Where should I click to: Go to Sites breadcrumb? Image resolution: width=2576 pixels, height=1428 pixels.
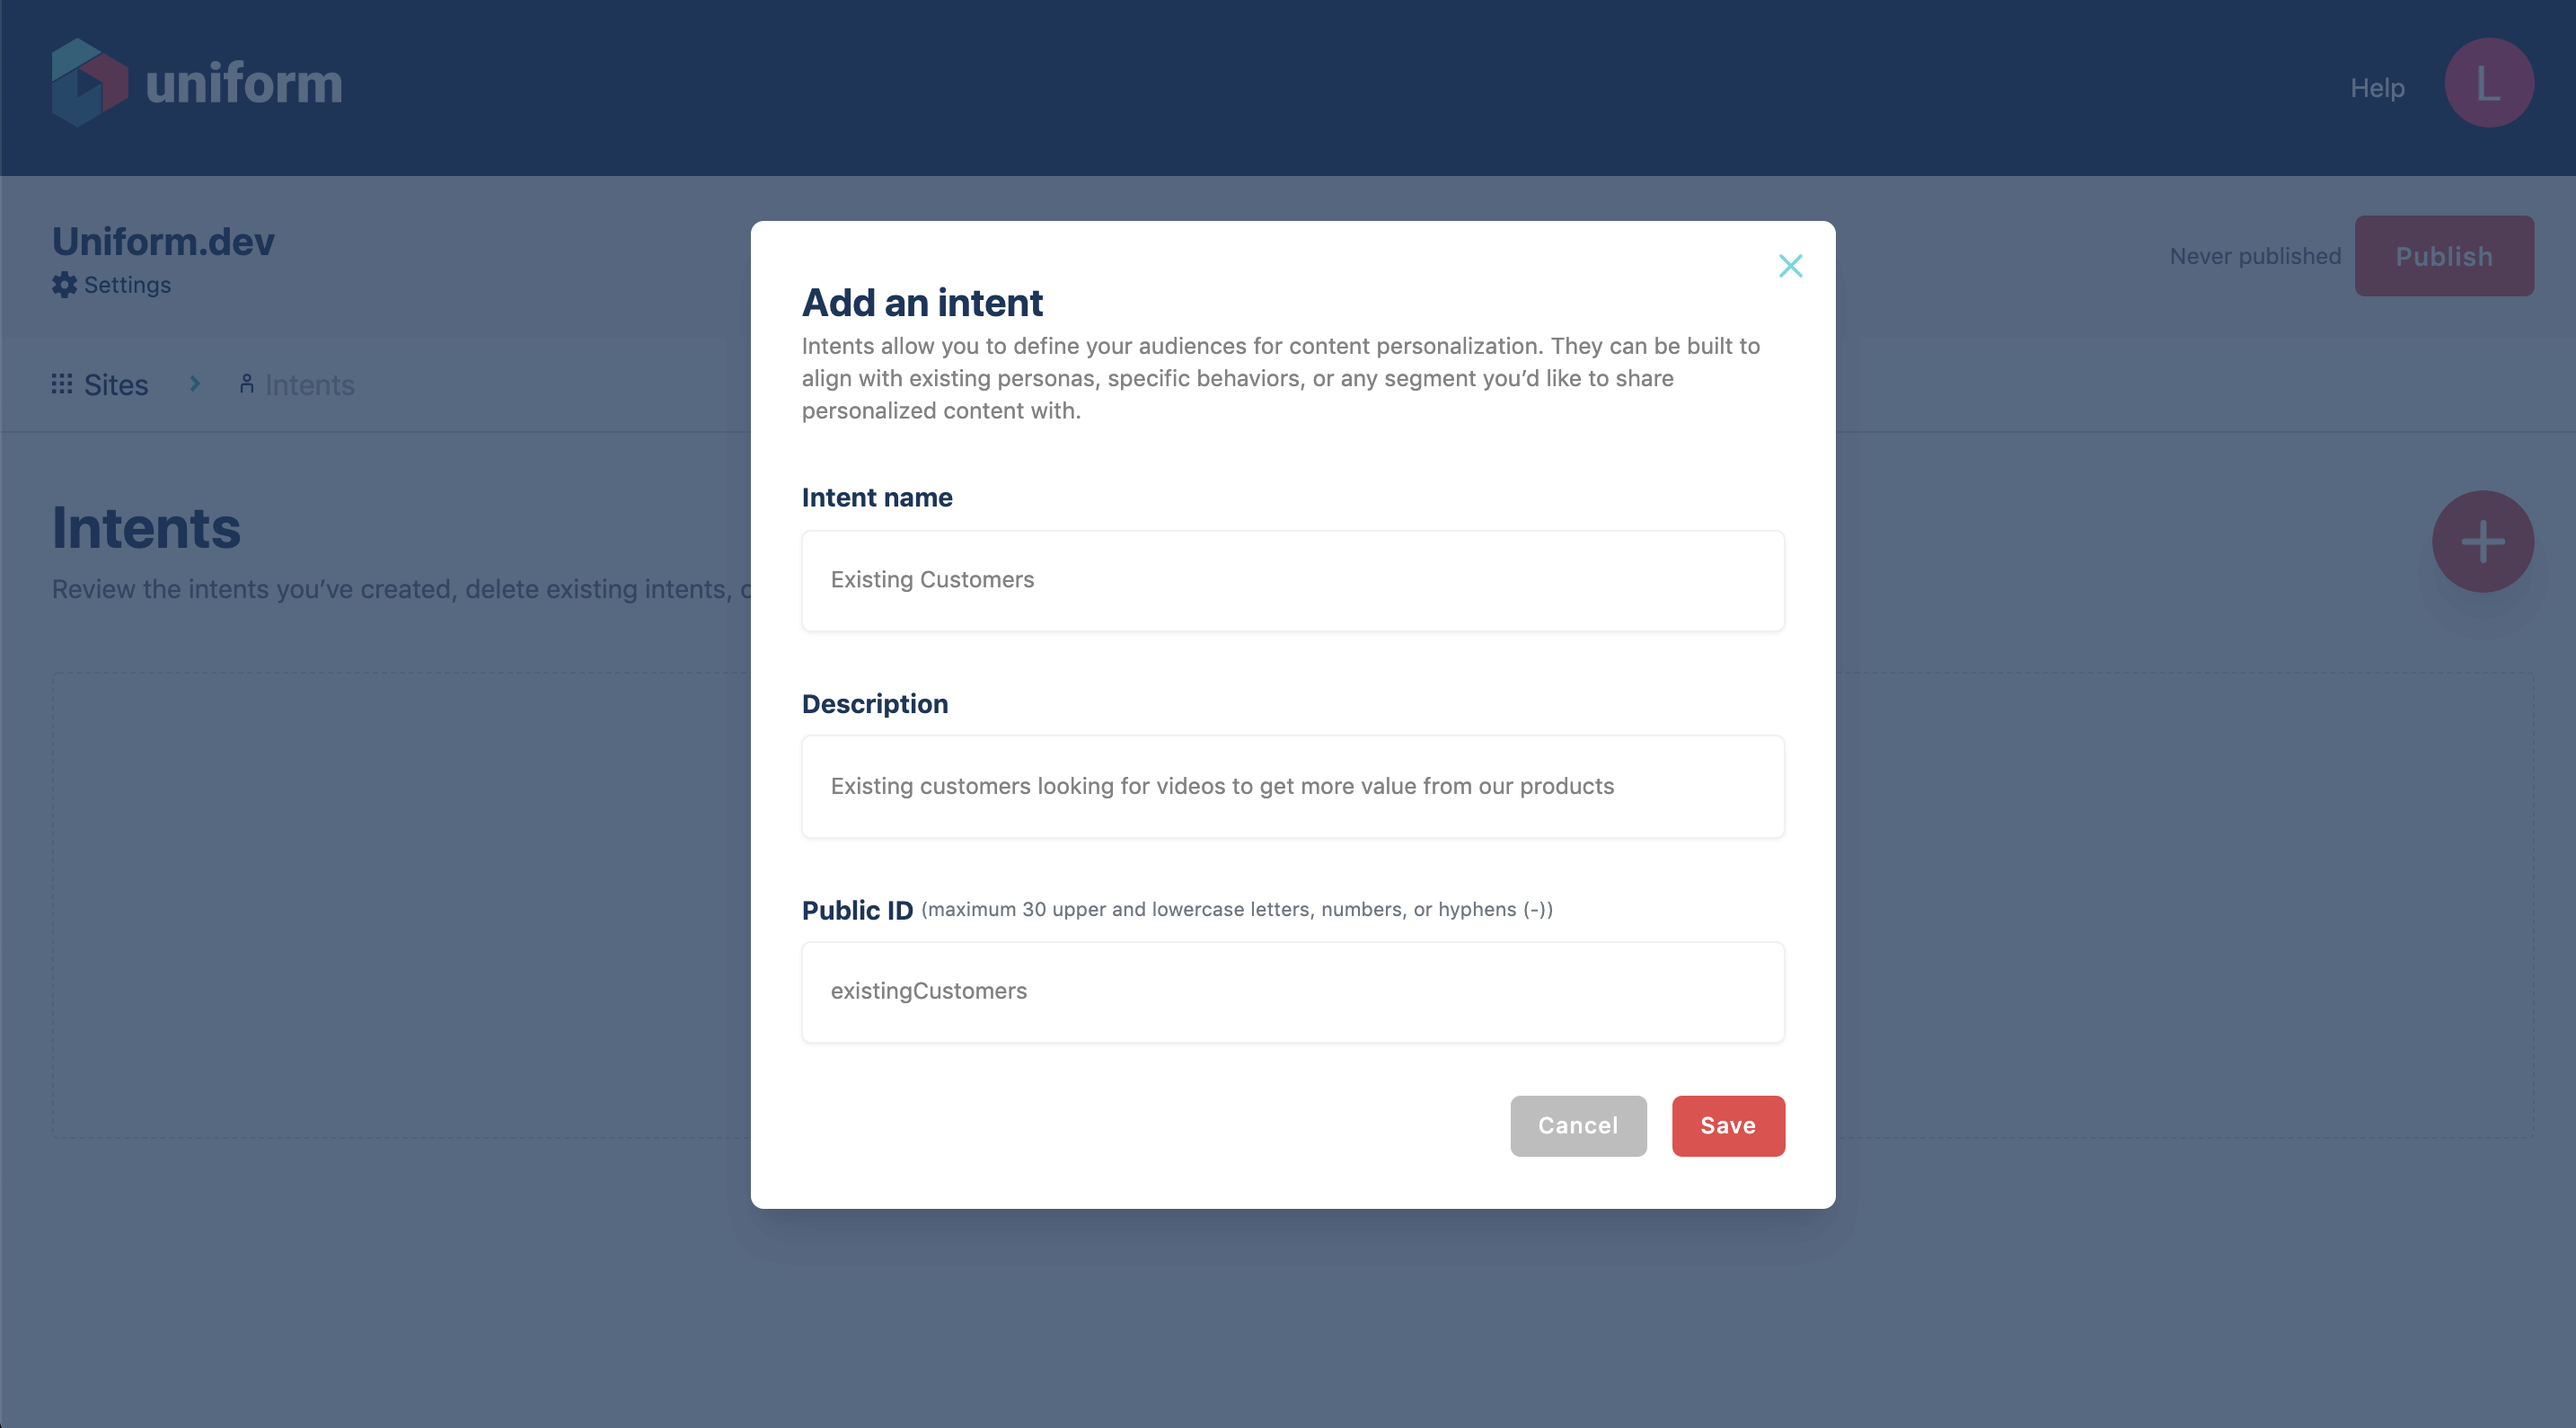(116, 385)
